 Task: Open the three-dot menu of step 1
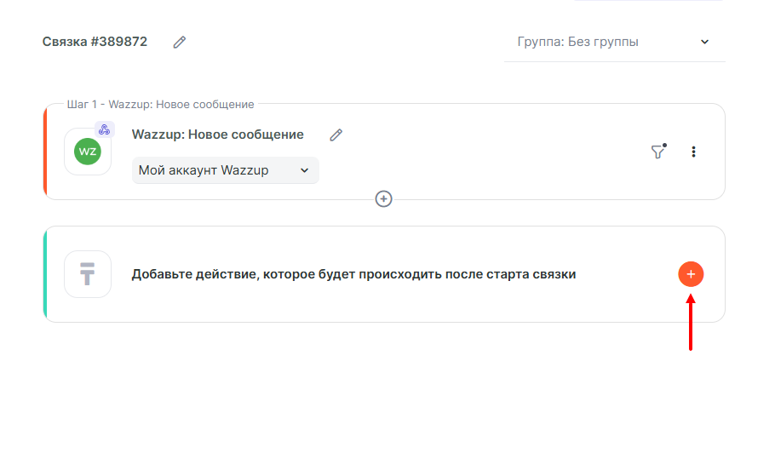click(x=693, y=152)
